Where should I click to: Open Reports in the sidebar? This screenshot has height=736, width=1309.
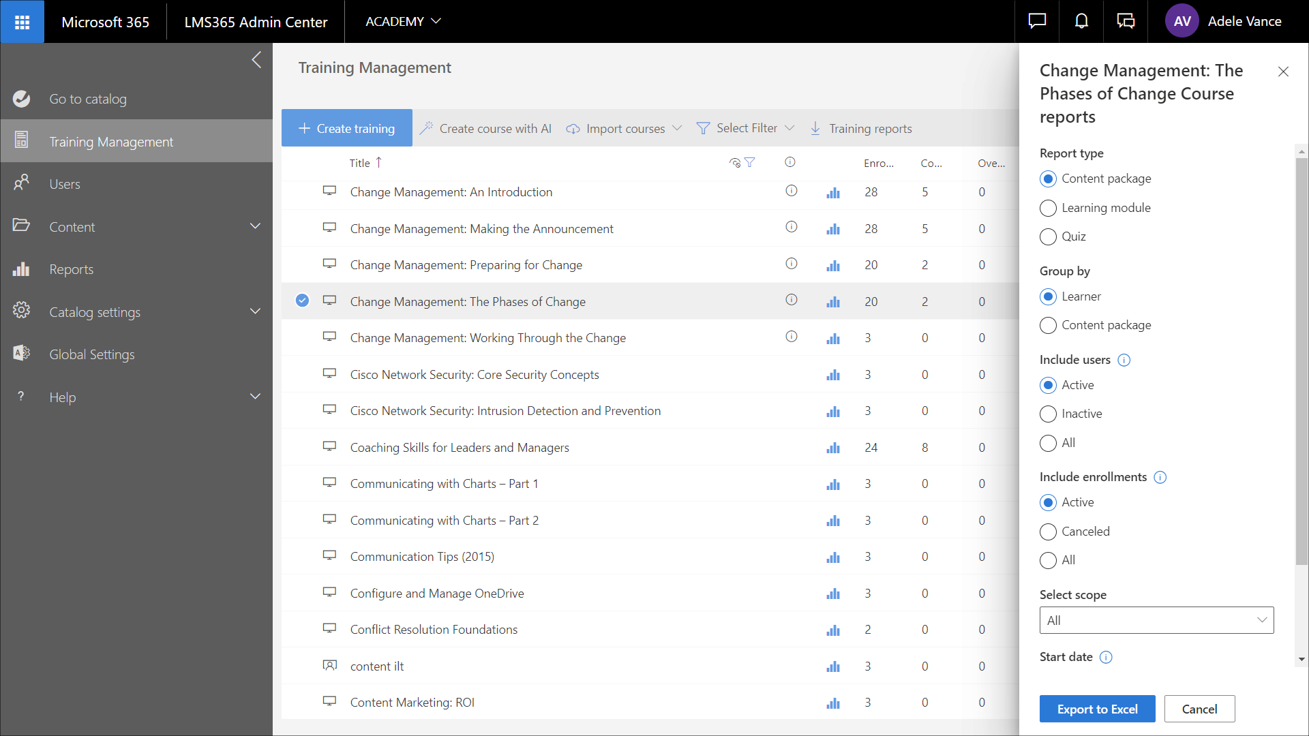click(72, 269)
